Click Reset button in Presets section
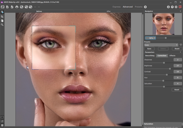Viewport: 183px width, 128px height. [177, 49]
